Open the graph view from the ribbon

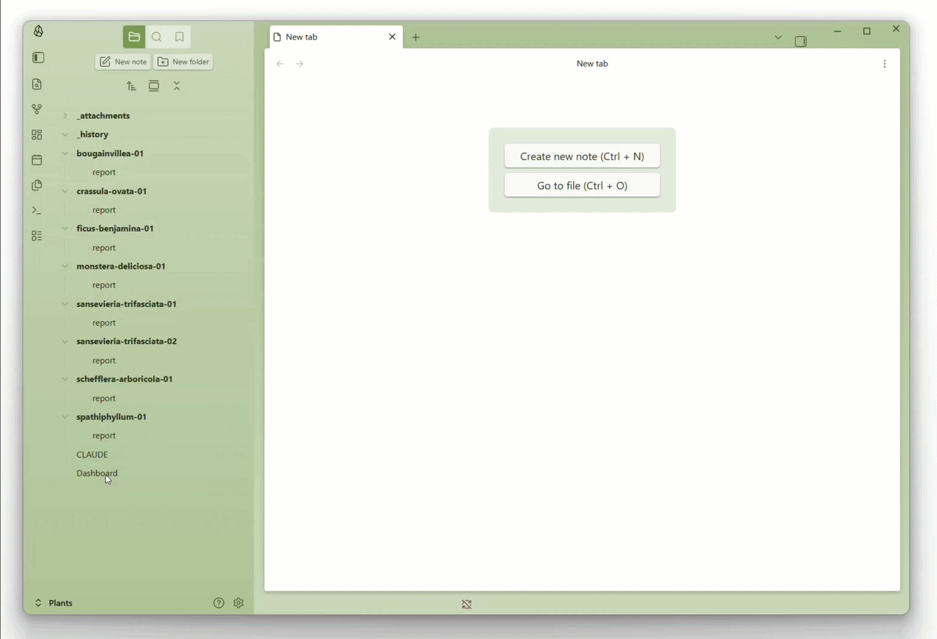37,109
